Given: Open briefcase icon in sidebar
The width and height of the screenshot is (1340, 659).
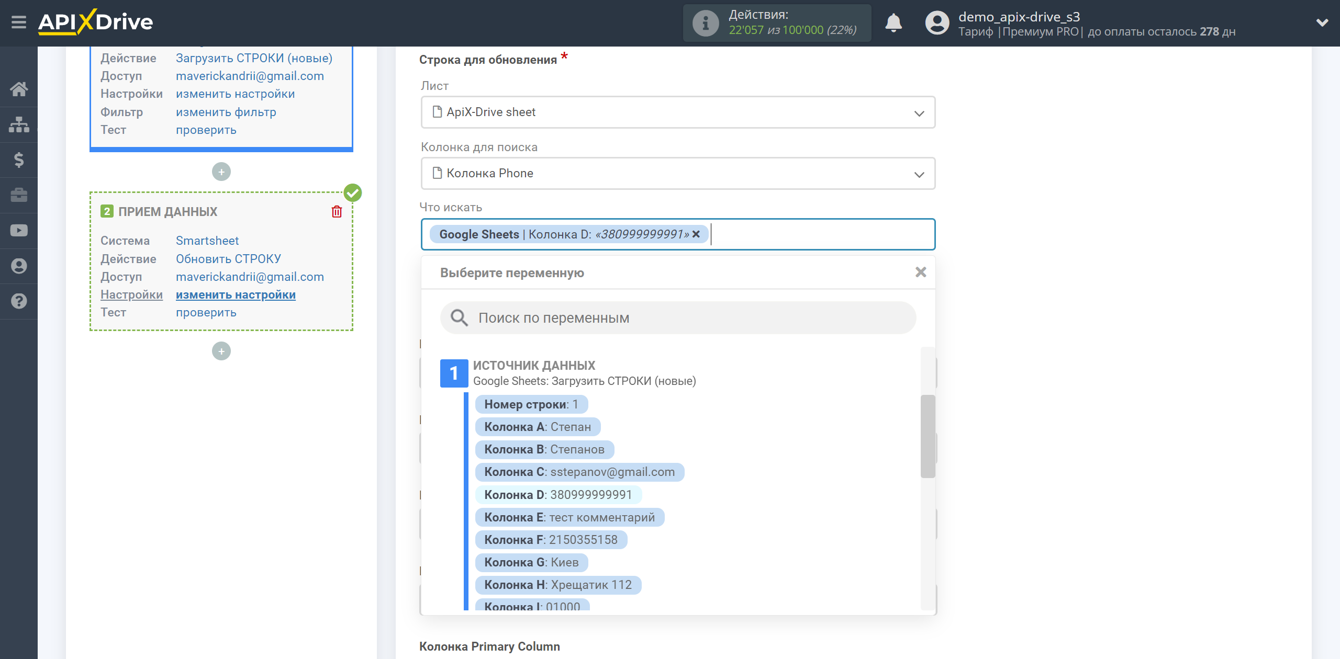Looking at the screenshot, I should (x=19, y=195).
